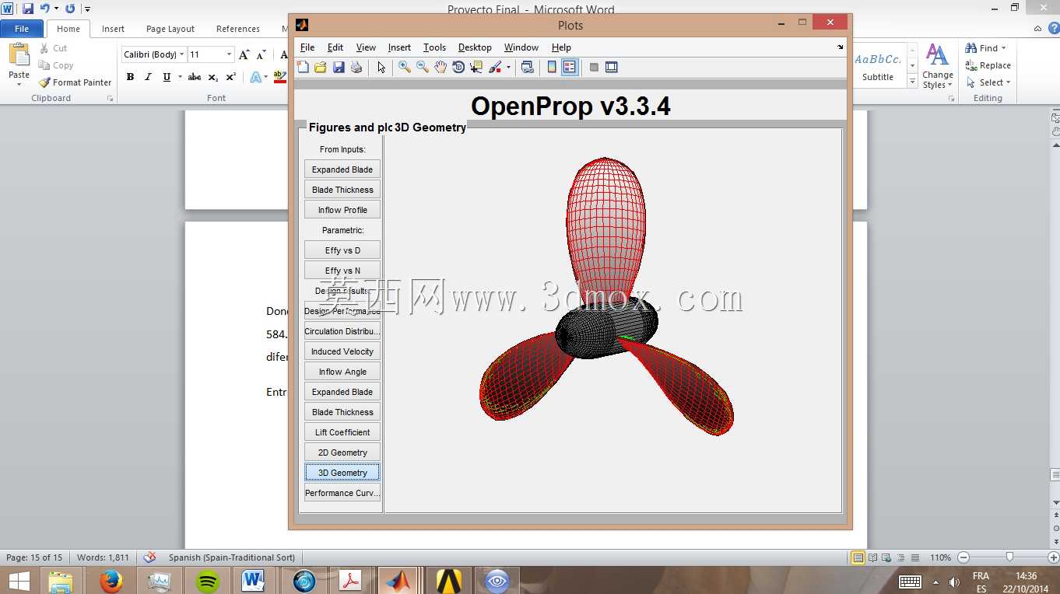Screen dimensions: 1060x594
Task: Save the figure using the Plots toolbar
Action: [x=339, y=68]
